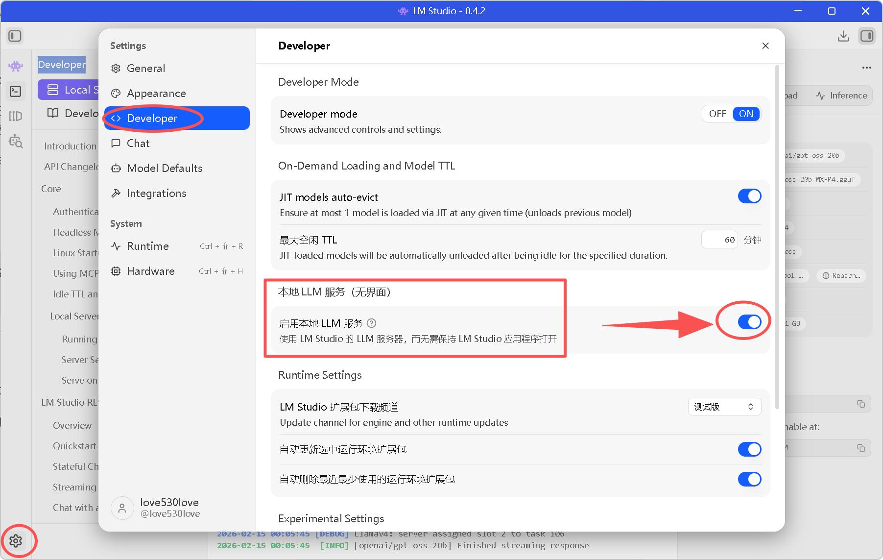Viewport: 883px width, 560px height.
Task: Click the Reason... capability tag
Action: coord(841,276)
